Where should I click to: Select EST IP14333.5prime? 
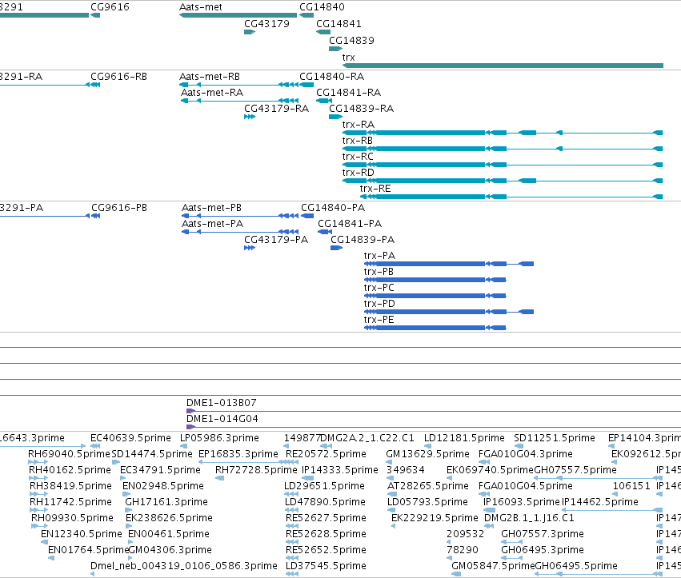pyautogui.click(x=340, y=470)
